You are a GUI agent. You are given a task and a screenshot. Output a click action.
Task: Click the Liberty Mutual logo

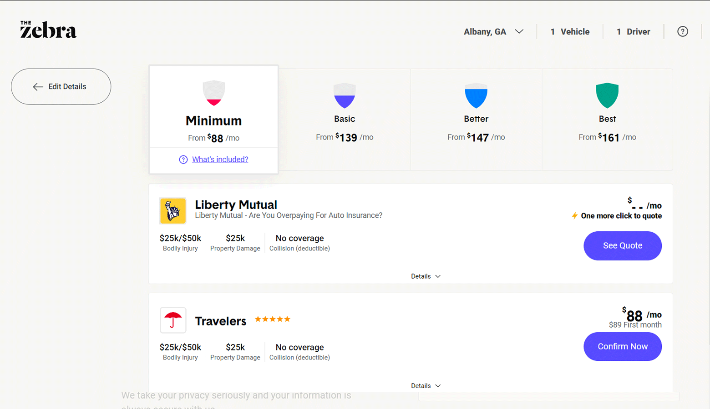coord(173,211)
